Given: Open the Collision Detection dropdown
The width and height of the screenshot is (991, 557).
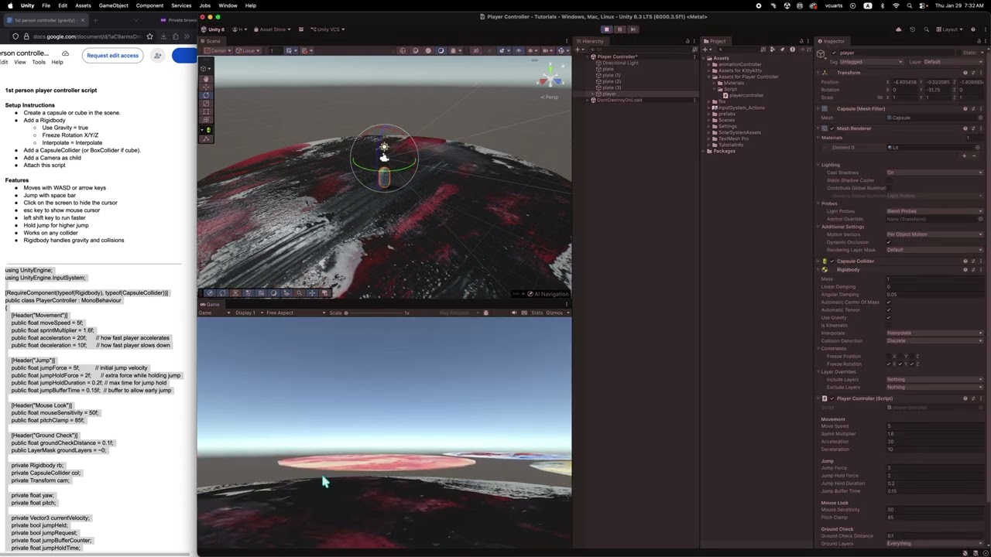Looking at the screenshot, I should coord(934,341).
